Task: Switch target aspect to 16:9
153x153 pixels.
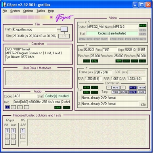Action: click(142, 88)
